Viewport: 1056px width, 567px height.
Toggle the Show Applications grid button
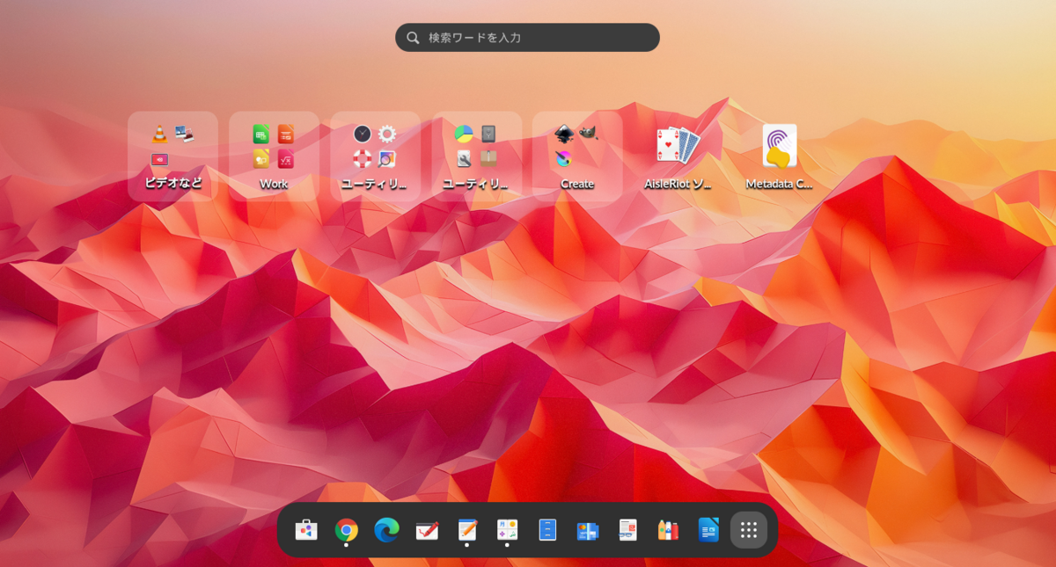[x=749, y=530]
